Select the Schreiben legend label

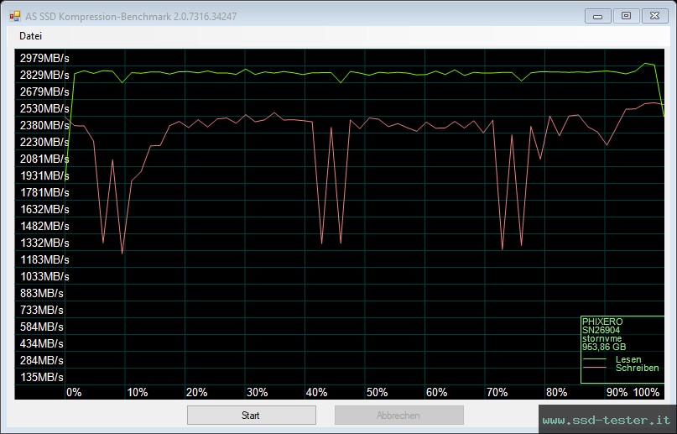pos(637,368)
